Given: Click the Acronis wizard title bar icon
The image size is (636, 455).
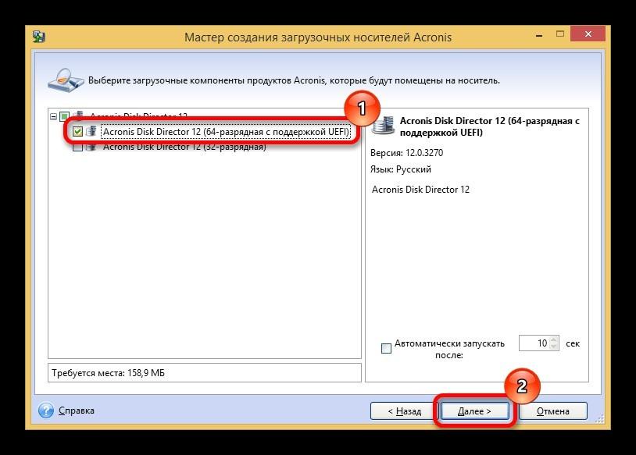Looking at the screenshot, I should tap(39, 37).
